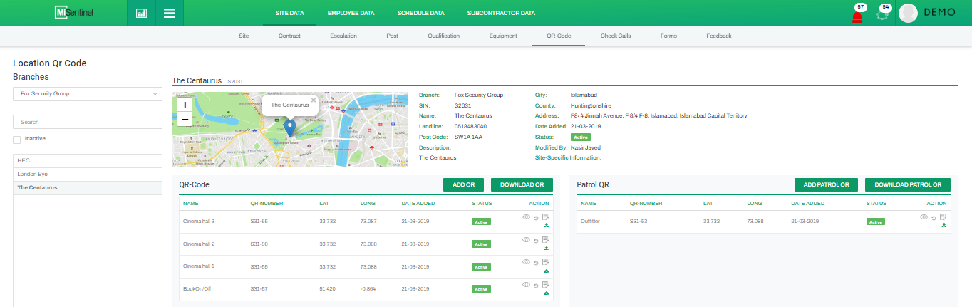Open the dashboard chart icon

point(141,13)
